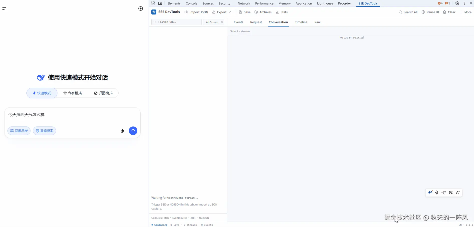Toggle 智能搜索 option
Screen dimensions: 474x227
(44, 131)
